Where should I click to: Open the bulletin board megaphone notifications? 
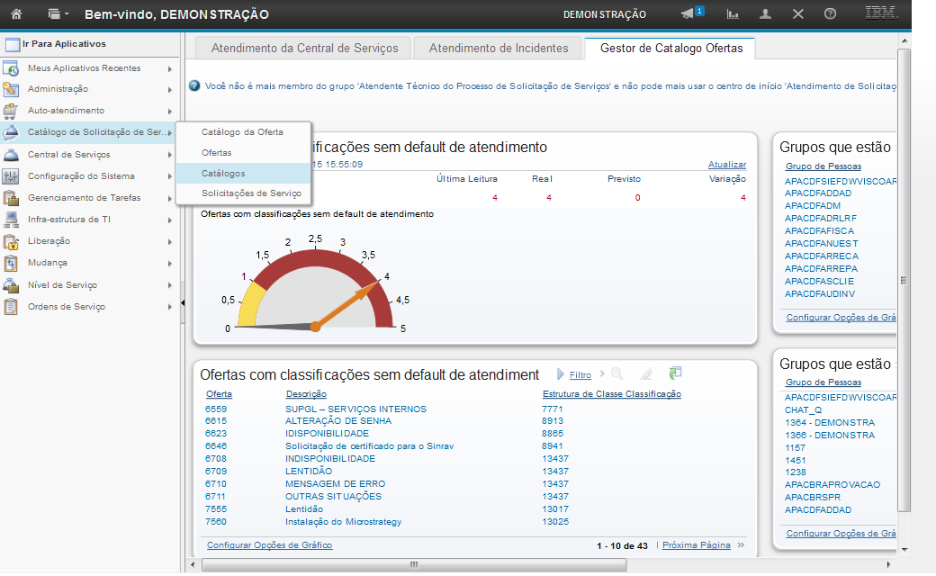[x=688, y=14]
